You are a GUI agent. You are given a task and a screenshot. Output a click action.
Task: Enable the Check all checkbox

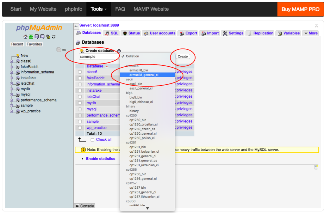pyautogui.click(x=92, y=140)
